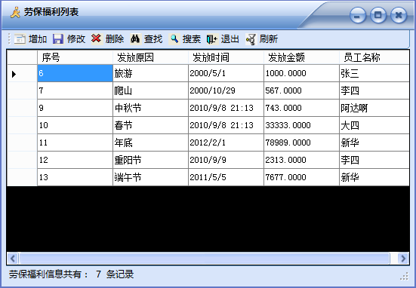
Task: Click the horizontal scrollbar left arrow
Action: [x=13, y=259]
